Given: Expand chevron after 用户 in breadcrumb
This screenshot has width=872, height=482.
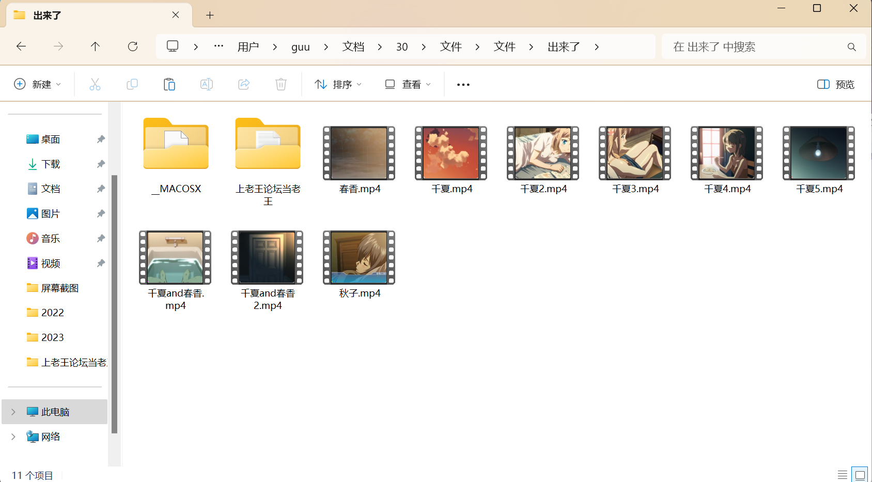Looking at the screenshot, I should click(x=275, y=47).
